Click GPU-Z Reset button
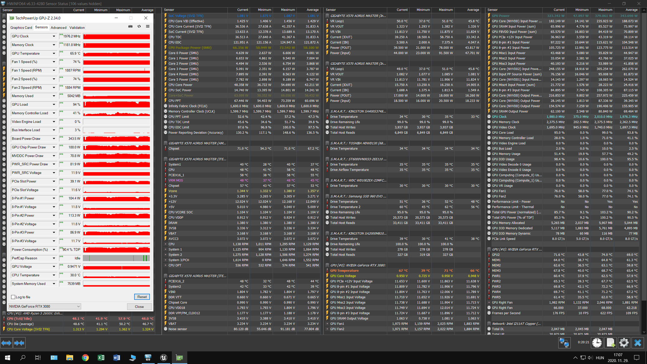The image size is (647, 364). 142,297
